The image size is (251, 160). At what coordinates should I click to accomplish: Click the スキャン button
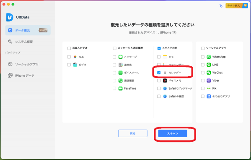point(173,133)
